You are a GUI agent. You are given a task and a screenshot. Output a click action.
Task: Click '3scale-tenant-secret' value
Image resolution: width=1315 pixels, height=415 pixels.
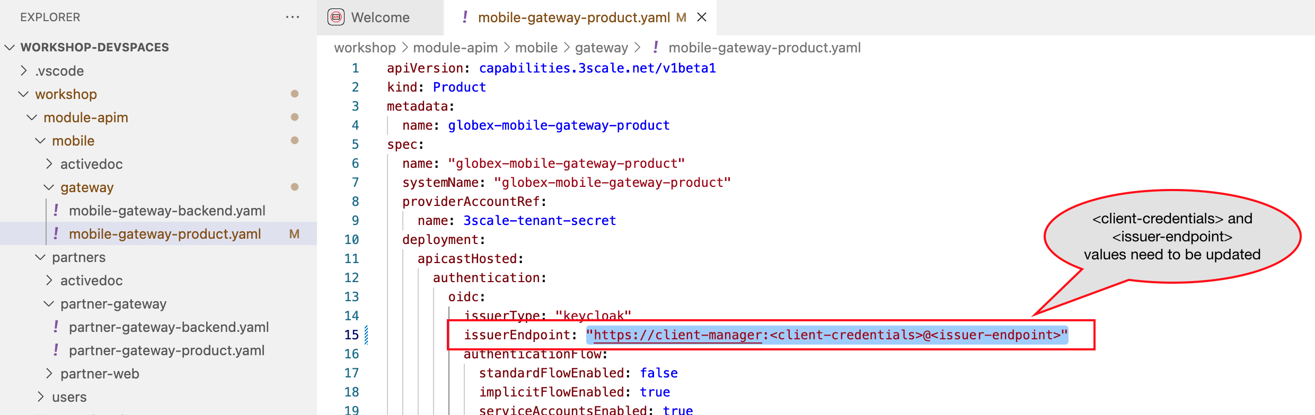coord(540,220)
